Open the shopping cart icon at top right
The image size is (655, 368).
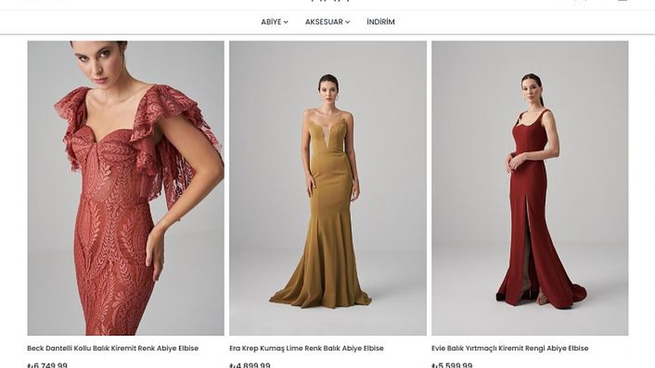622,1
